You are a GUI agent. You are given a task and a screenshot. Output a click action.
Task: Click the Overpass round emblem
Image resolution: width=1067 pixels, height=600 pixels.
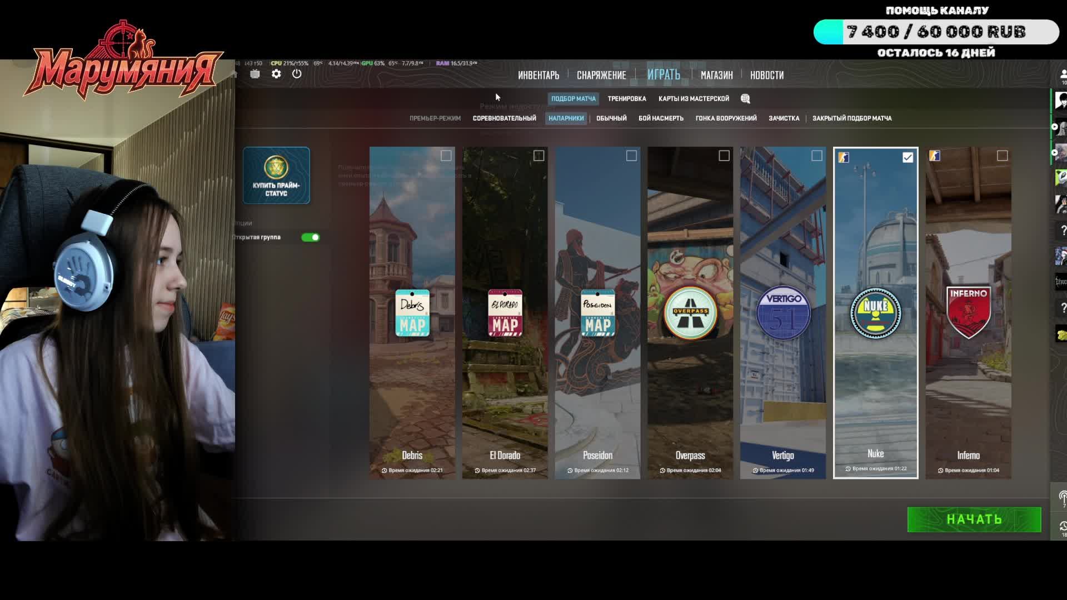pyautogui.click(x=690, y=313)
